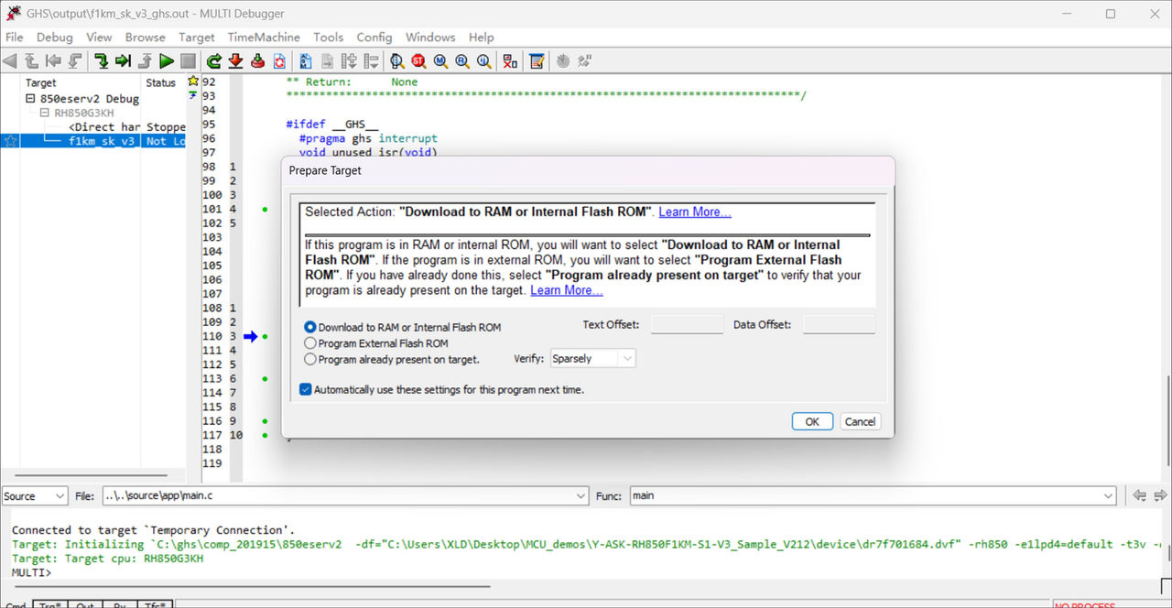This screenshot has height=608, width=1172.
Task: Click the navigate back arrow beside Func
Action: coord(1139,495)
